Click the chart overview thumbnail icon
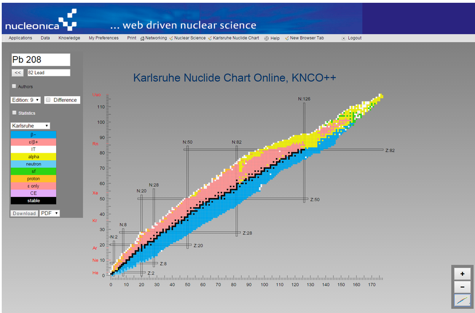Viewport: 475px width, 313px height. [462, 300]
